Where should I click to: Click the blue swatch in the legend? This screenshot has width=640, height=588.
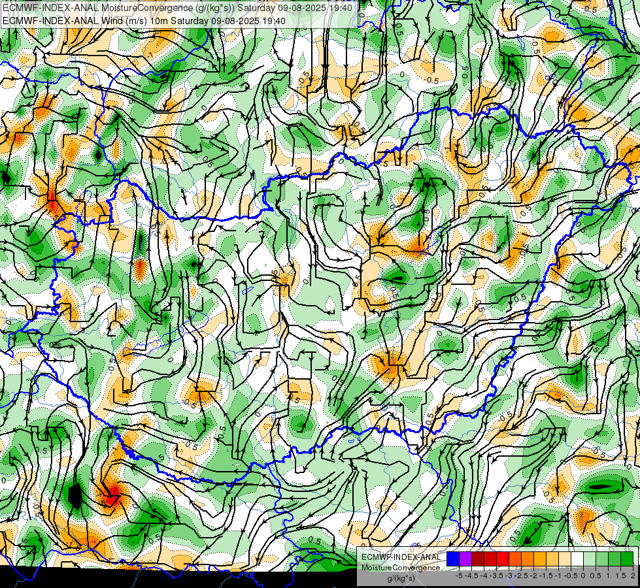click(x=453, y=559)
